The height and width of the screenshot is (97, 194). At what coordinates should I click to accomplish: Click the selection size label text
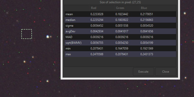click(x=120, y=2)
